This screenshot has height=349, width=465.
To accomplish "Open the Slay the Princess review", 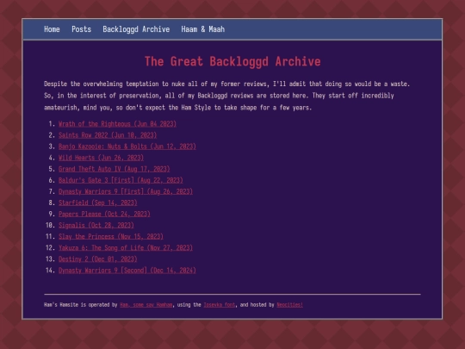I will (111, 236).
